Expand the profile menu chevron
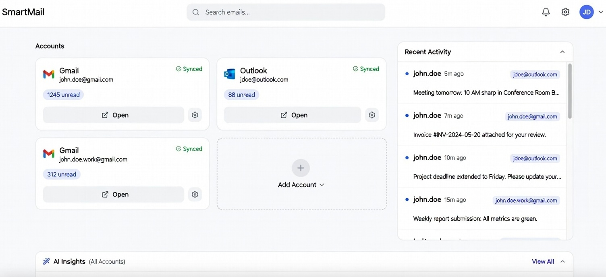This screenshot has width=606, height=277. pos(600,12)
